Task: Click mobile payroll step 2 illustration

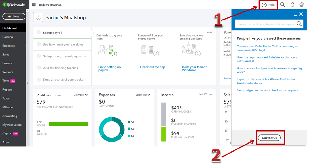Action: click(x=150, y=50)
